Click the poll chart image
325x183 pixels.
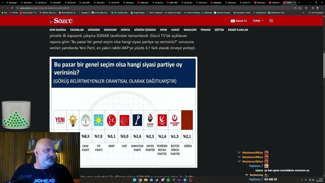(x=123, y=112)
